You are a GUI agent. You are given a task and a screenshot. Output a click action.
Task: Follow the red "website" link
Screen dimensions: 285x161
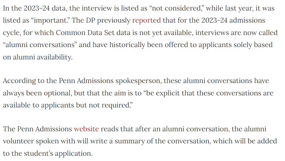86,129
